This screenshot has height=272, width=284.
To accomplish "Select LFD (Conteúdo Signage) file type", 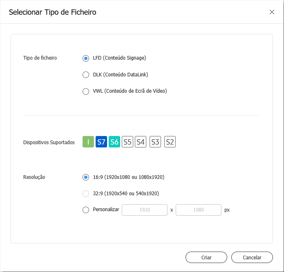I will click(x=86, y=58).
